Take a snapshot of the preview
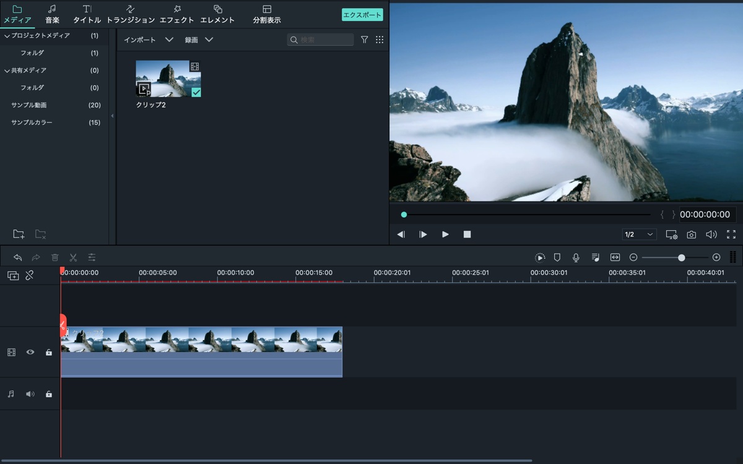 pyautogui.click(x=692, y=234)
